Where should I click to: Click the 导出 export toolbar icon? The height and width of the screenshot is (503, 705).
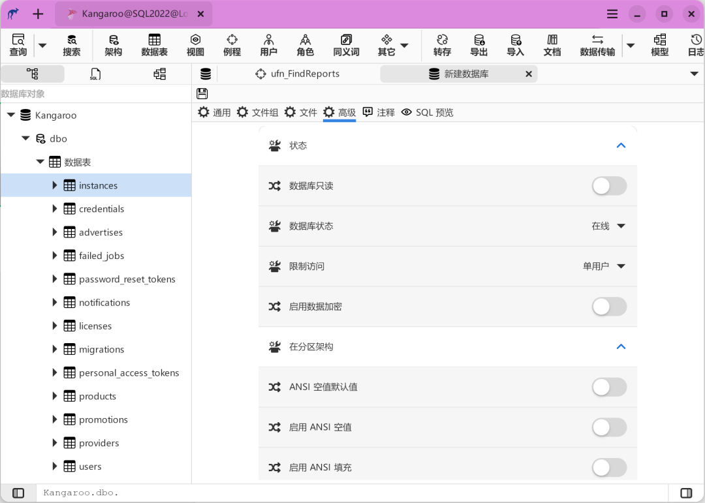pyautogui.click(x=478, y=45)
